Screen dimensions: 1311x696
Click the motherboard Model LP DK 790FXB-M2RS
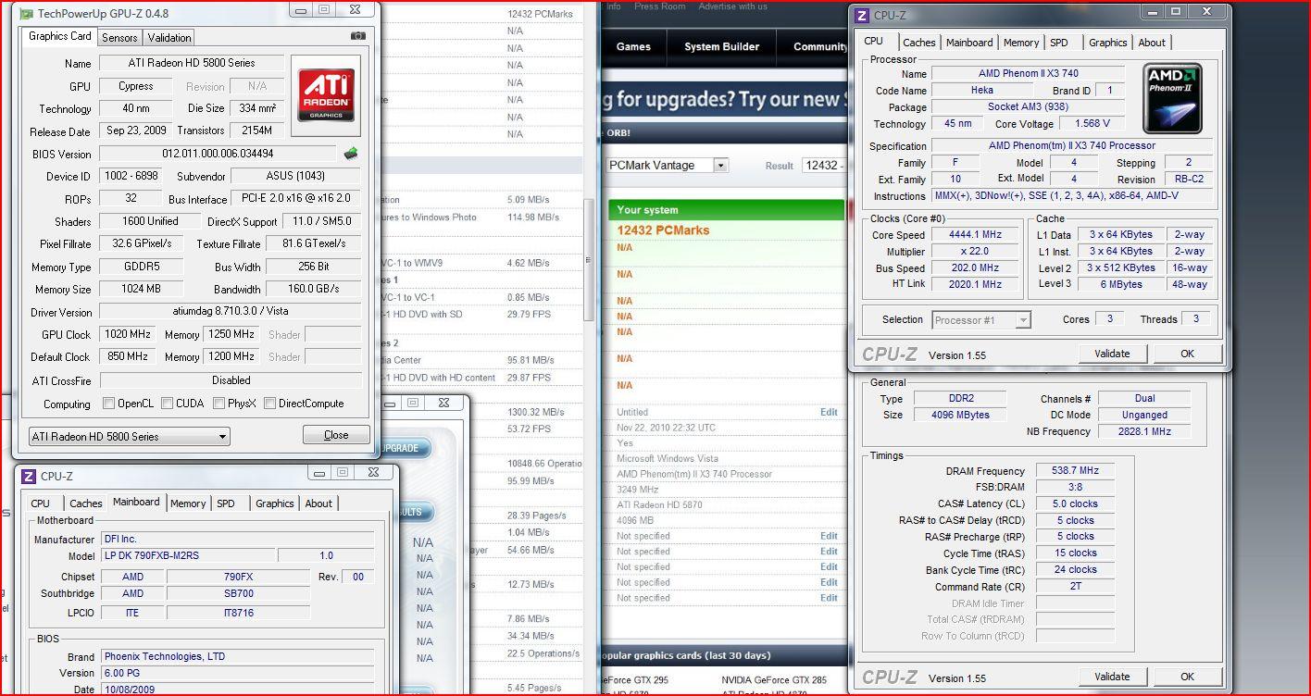pos(188,555)
